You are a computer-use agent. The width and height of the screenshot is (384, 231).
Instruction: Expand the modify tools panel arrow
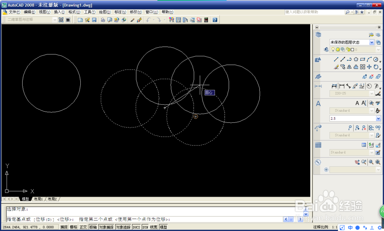380,69
